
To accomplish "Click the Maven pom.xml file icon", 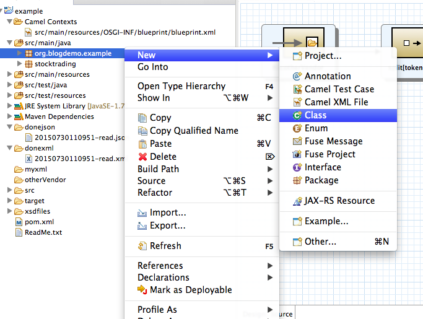I will pos(19,222).
